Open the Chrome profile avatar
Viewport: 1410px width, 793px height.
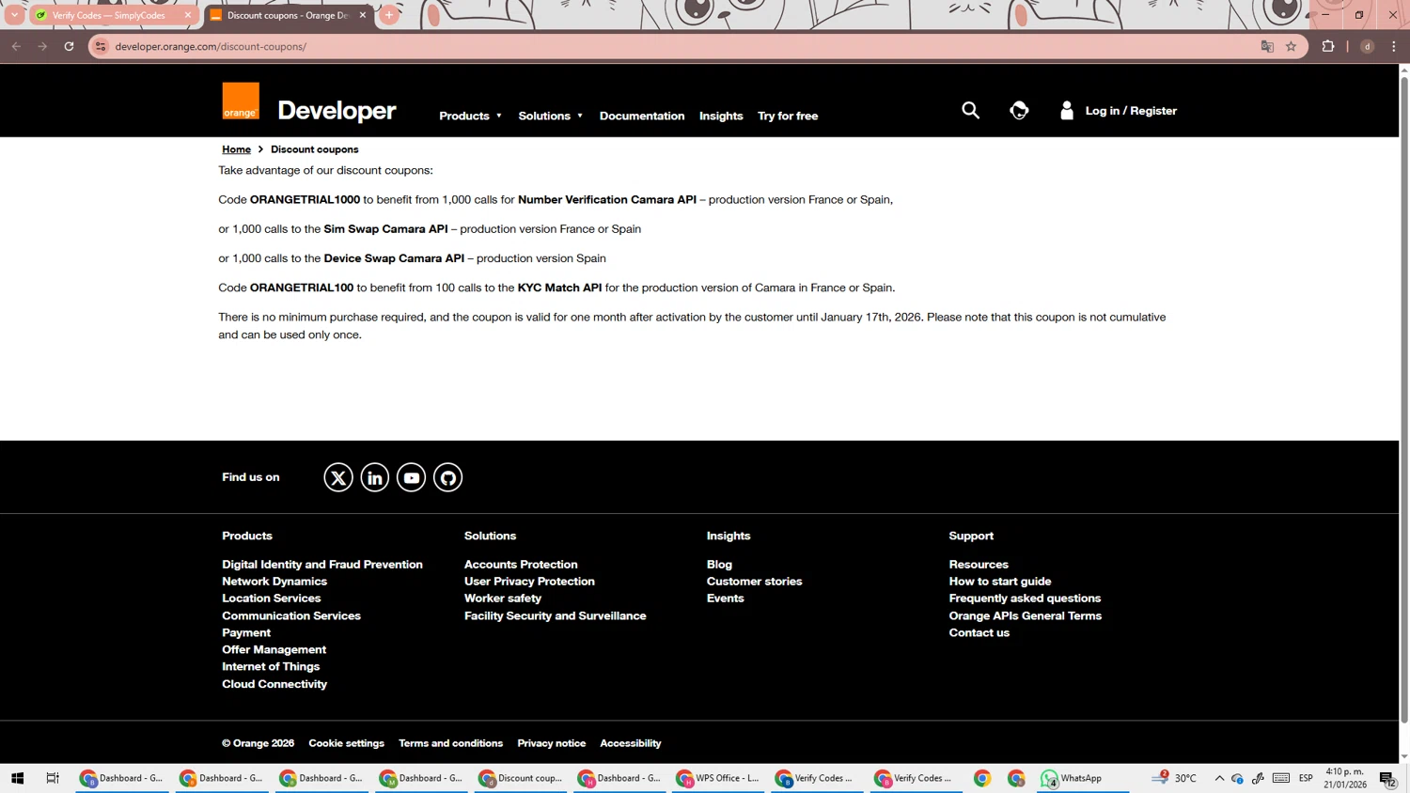(x=1368, y=46)
